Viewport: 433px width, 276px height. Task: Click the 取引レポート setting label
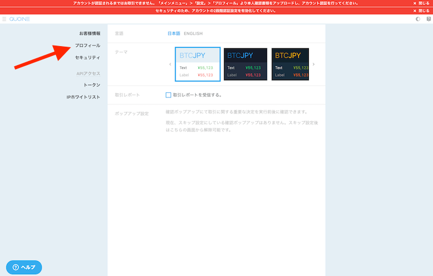coord(128,95)
